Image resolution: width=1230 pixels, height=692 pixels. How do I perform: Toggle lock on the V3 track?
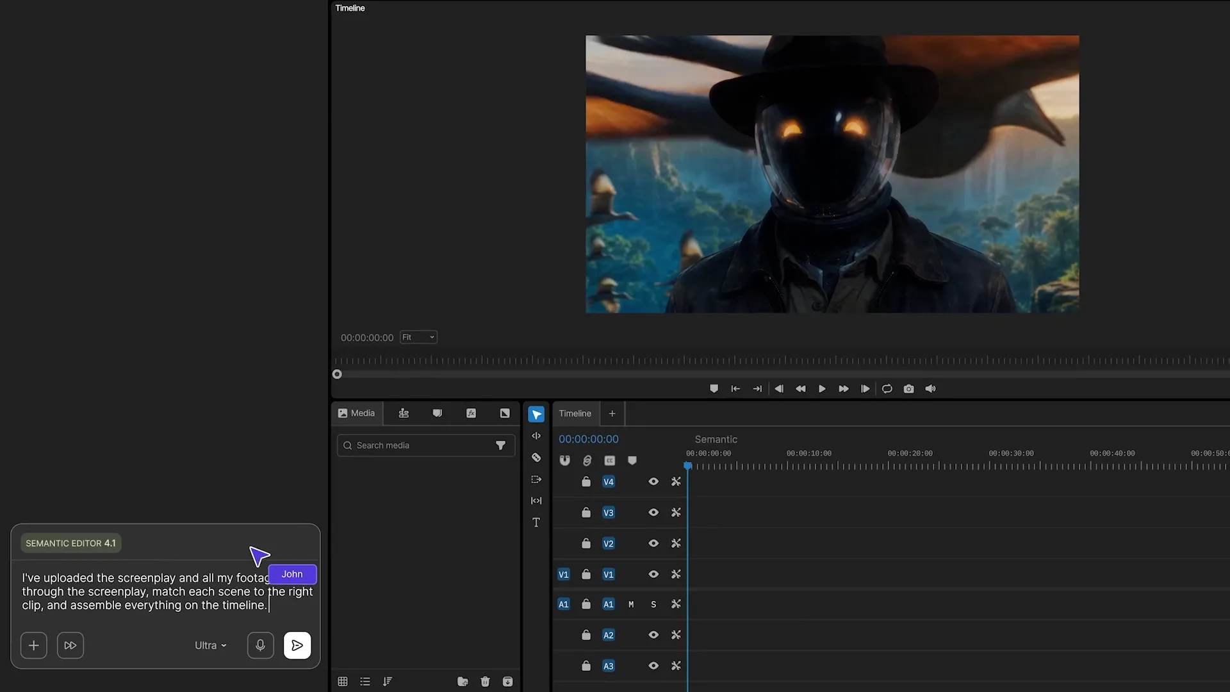tap(586, 512)
